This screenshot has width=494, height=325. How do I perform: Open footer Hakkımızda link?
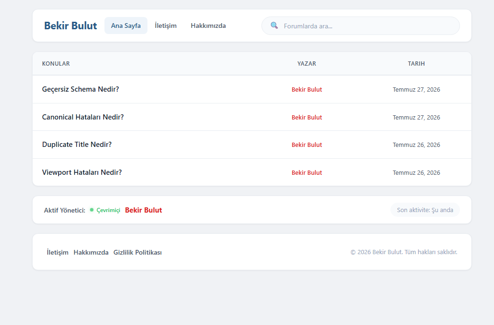[91, 252]
